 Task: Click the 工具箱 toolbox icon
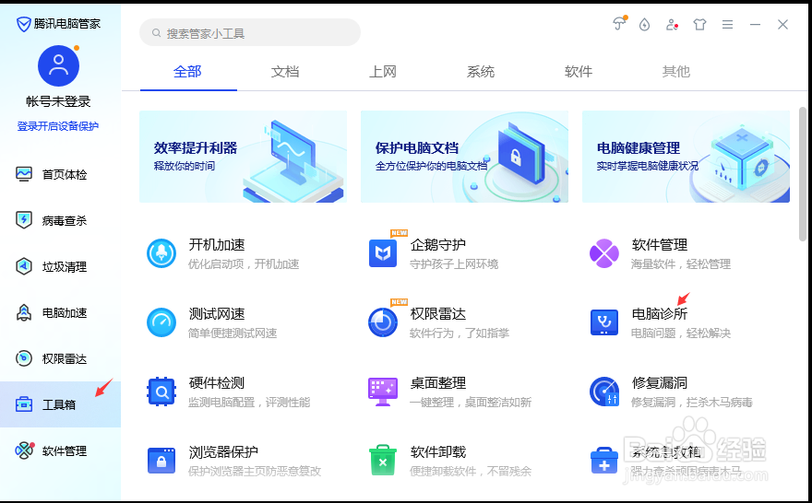pyautogui.click(x=24, y=404)
